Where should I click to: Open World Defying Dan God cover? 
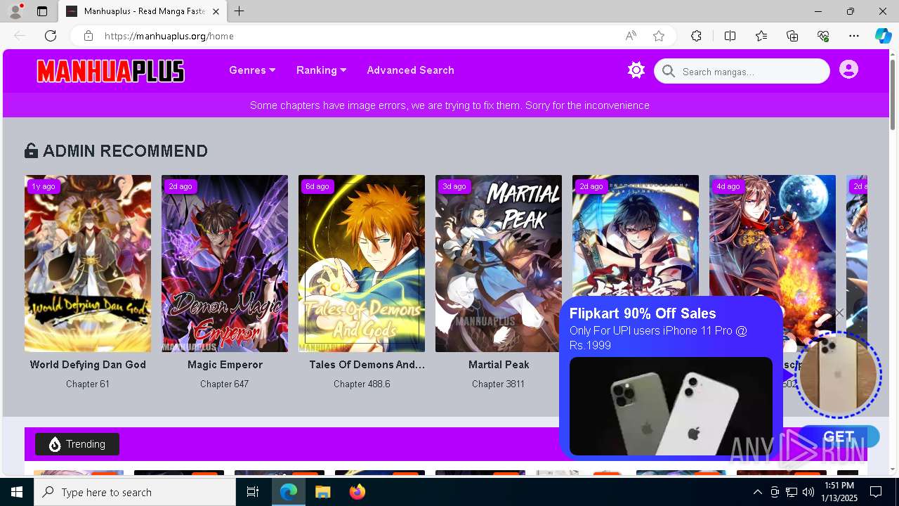tap(88, 264)
